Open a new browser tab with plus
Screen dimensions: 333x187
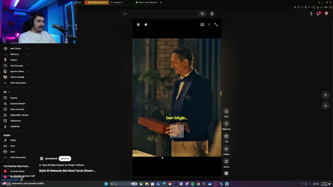coord(161,2)
